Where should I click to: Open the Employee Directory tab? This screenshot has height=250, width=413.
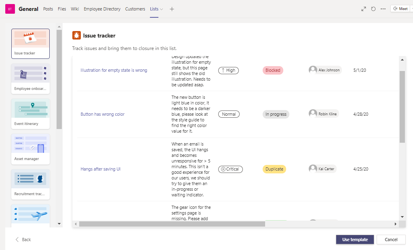tap(102, 9)
